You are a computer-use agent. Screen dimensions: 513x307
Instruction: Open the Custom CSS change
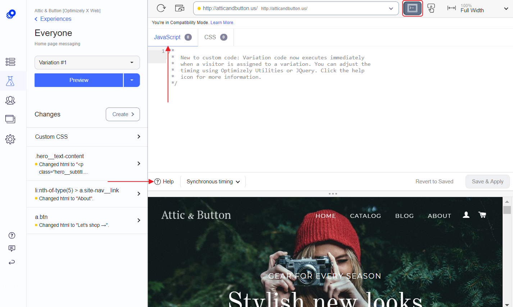87,137
